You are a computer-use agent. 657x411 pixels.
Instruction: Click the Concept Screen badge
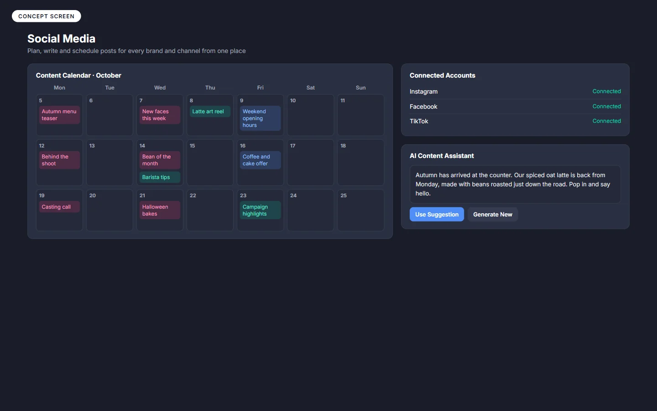(46, 16)
